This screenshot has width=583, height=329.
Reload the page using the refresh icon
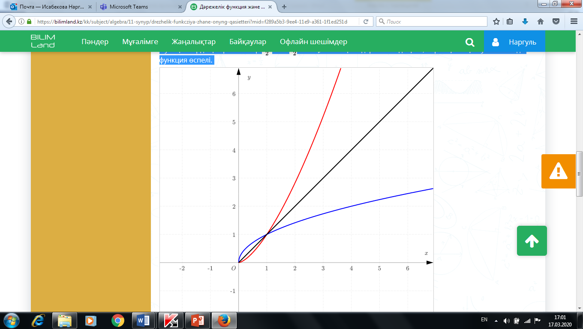(366, 21)
